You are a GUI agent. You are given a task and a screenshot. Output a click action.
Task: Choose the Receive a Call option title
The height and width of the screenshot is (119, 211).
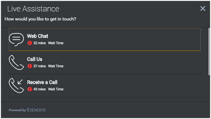click(x=42, y=82)
